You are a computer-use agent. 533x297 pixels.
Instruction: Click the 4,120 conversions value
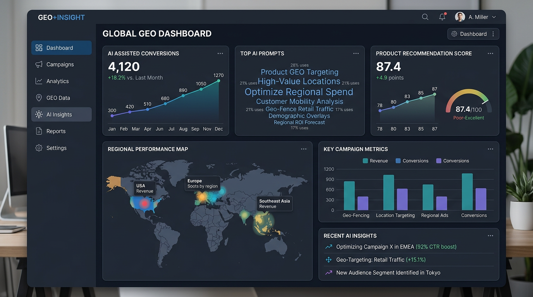pos(124,67)
